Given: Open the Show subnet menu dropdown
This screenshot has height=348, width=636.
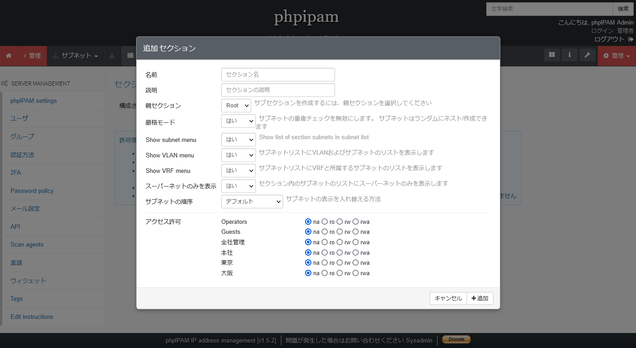Looking at the screenshot, I should [239, 140].
